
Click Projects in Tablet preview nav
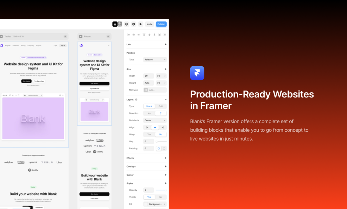point(8,46)
